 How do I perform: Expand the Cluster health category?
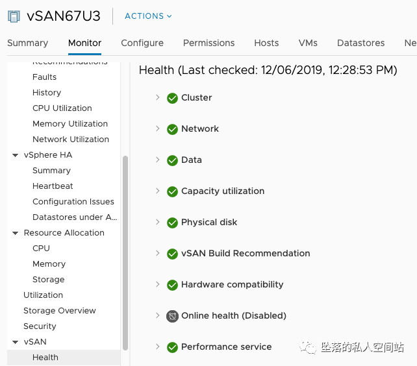coord(157,97)
